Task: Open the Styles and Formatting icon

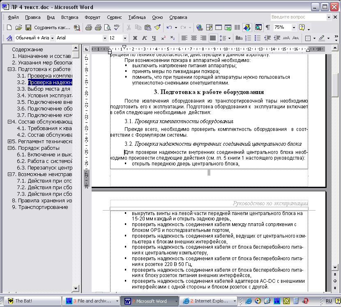Action: click(9, 38)
